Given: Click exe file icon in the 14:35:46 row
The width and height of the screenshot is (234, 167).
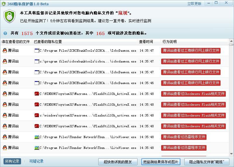Looking at the screenshot, I should [x=37, y=83].
